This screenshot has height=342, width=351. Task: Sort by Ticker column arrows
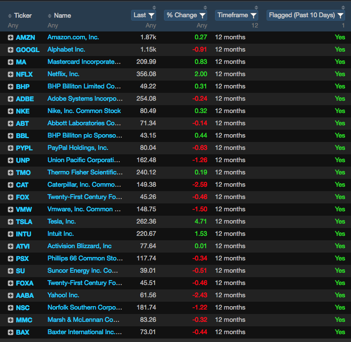[10, 16]
